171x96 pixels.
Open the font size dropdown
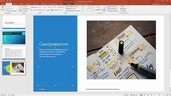click(x=41, y=7)
